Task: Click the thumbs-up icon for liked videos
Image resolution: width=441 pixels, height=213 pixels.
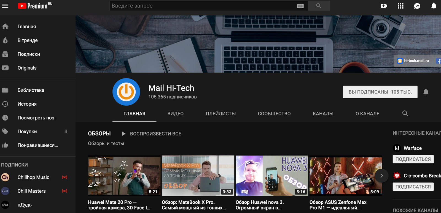Action: click(5, 145)
